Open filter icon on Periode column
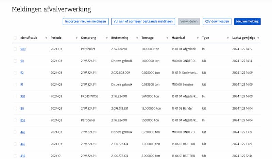Screen dimensions: 272x159 (76, 38)
